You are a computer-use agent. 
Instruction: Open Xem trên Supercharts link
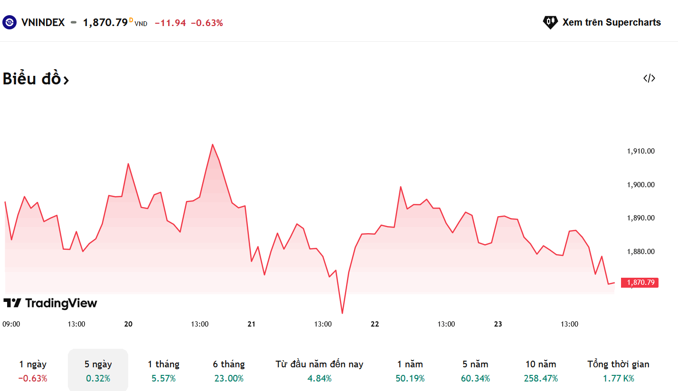611,22
